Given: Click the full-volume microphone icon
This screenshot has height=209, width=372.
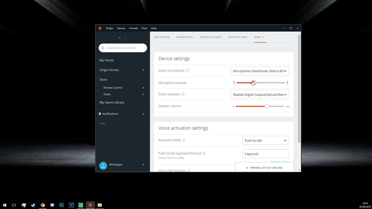Looking at the screenshot, I should tap(287, 83).
